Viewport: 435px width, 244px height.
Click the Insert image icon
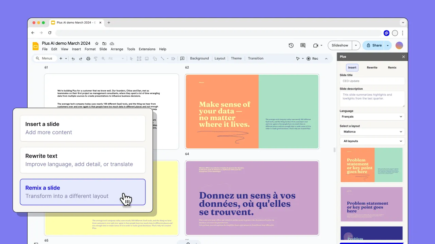click(x=147, y=59)
